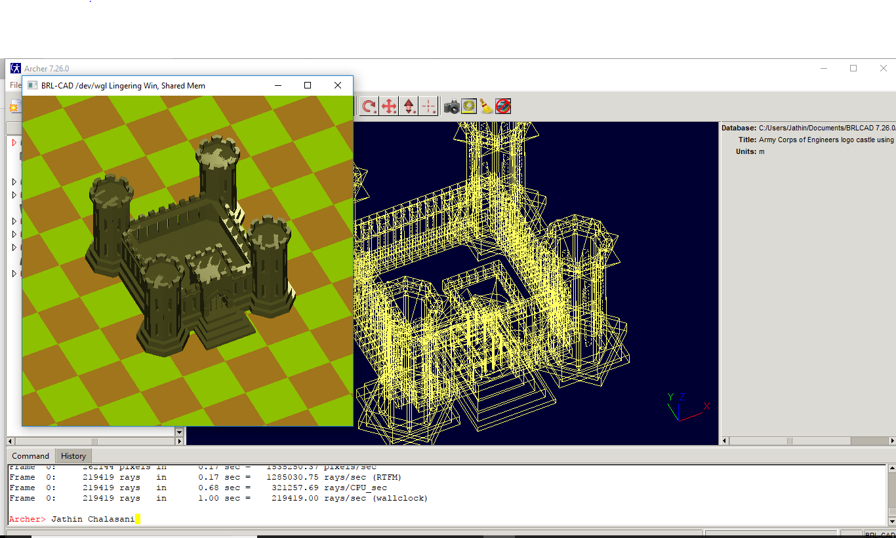Switch to the Command tab
This screenshot has width=896, height=538.
(x=30, y=456)
